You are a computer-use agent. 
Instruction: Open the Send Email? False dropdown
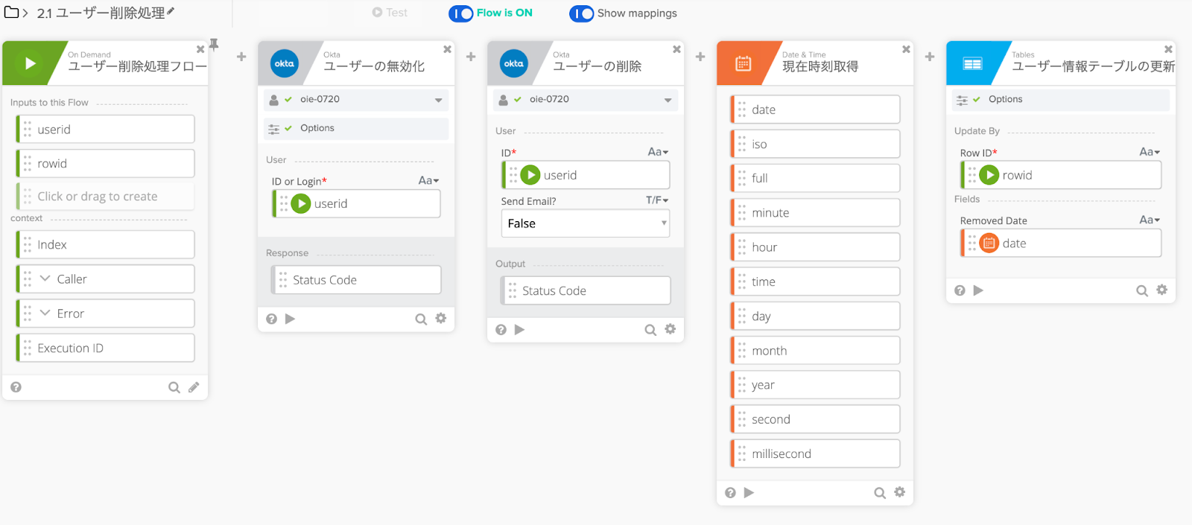pos(586,223)
